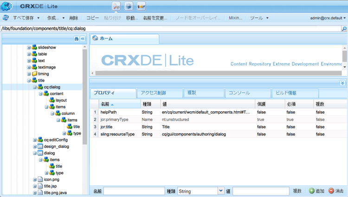Screen dimensions: 348x197
Task: Select slideshow component icon in tree
Action: point(34,47)
